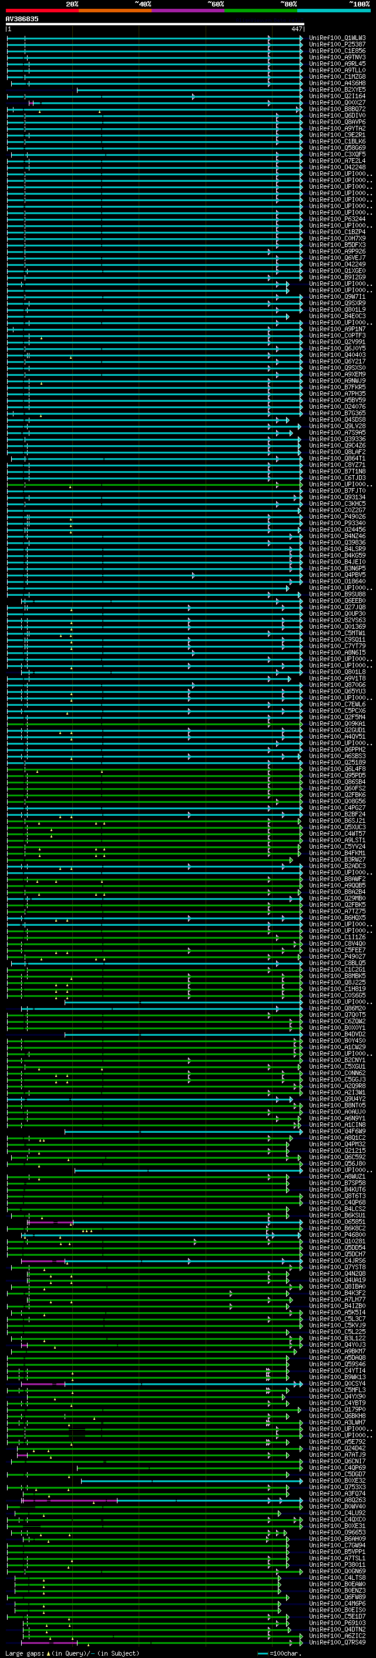Screen dimensions: 376x1658
Task: Select hit UniRef100_Q8AVP6
Action: [337, 122]
